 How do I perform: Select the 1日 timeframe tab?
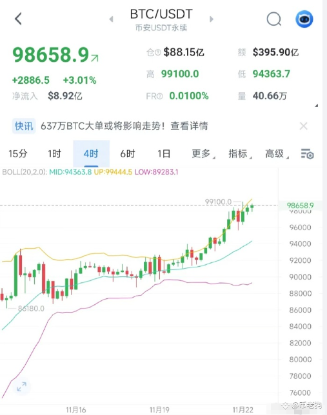coord(164,154)
